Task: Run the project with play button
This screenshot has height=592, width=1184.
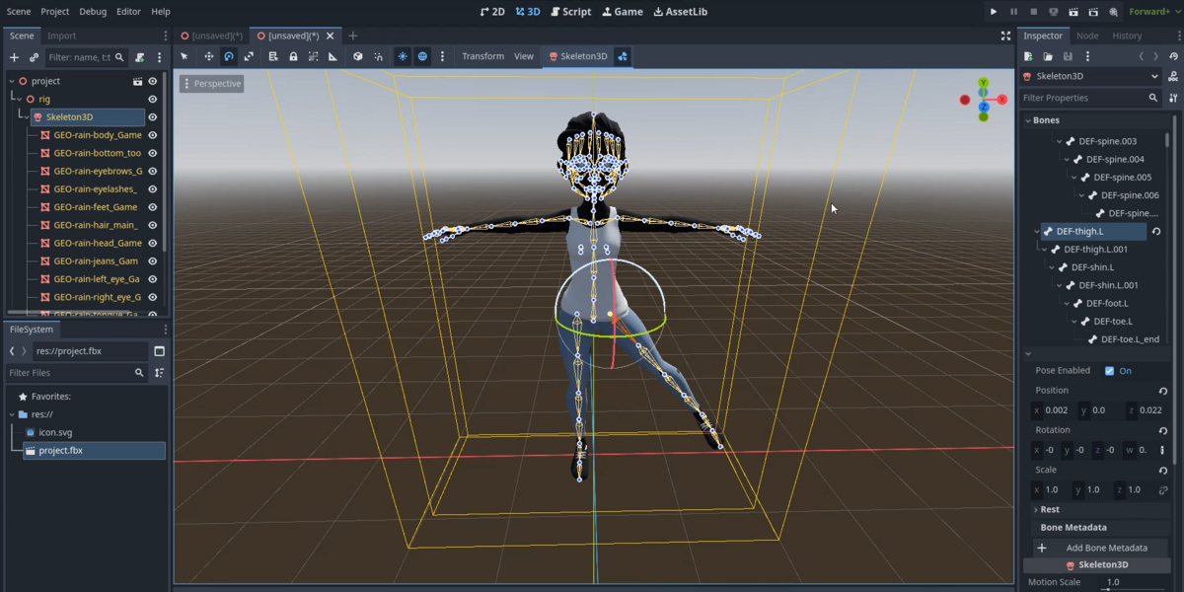Action: click(994, 12)
